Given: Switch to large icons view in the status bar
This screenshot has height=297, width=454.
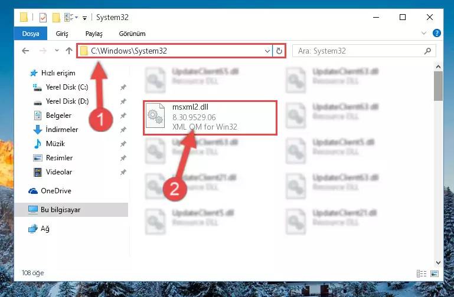Looking at the screenshot, I should pyautogui.click(x=435, y=273).
